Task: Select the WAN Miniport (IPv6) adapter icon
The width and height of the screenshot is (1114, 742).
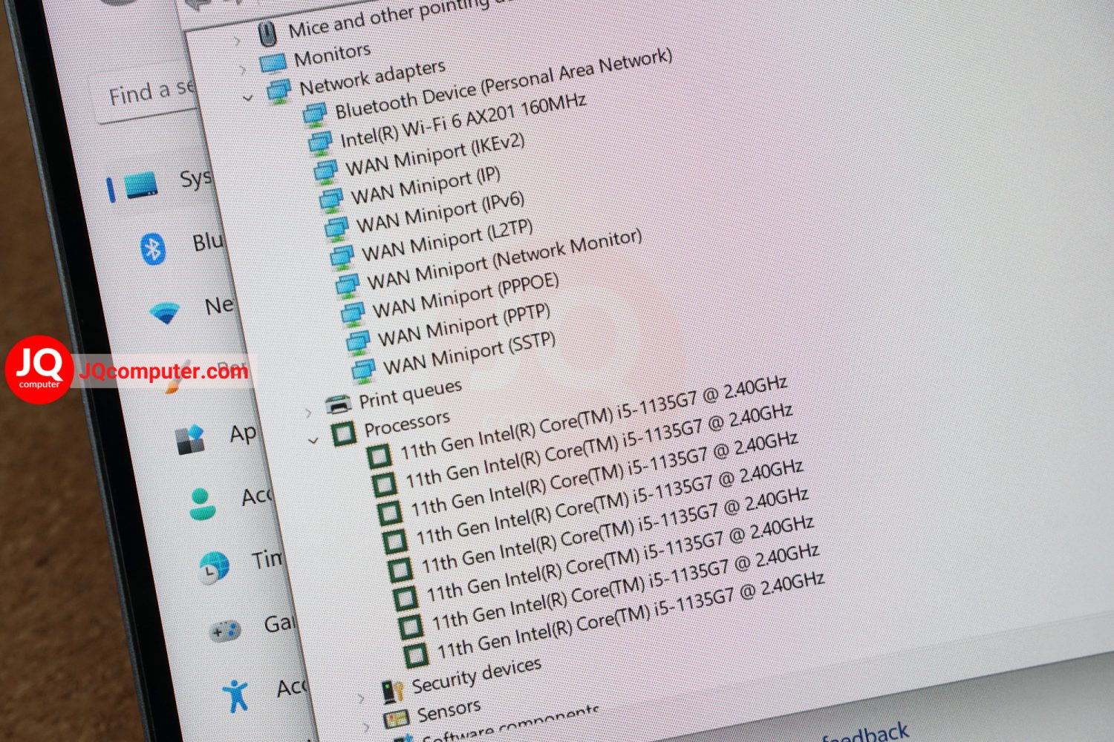Action: point(336,228)
